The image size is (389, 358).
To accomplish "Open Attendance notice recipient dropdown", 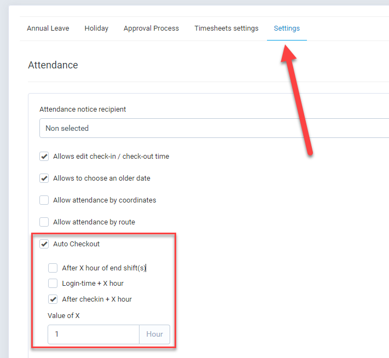I will (x=214, y=128).
